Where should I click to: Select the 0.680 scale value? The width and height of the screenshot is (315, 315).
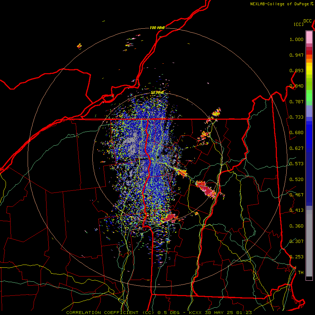point(296,133)
